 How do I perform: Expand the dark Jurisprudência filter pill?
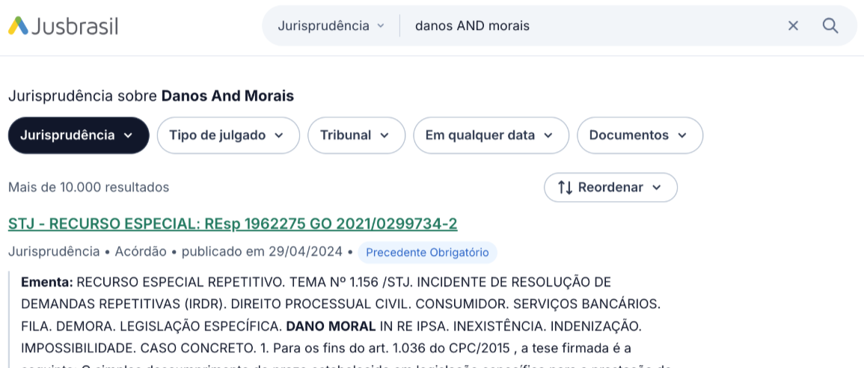pos(78,135)
